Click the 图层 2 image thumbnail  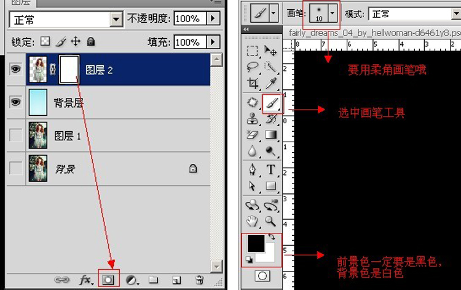pos(38,69)
